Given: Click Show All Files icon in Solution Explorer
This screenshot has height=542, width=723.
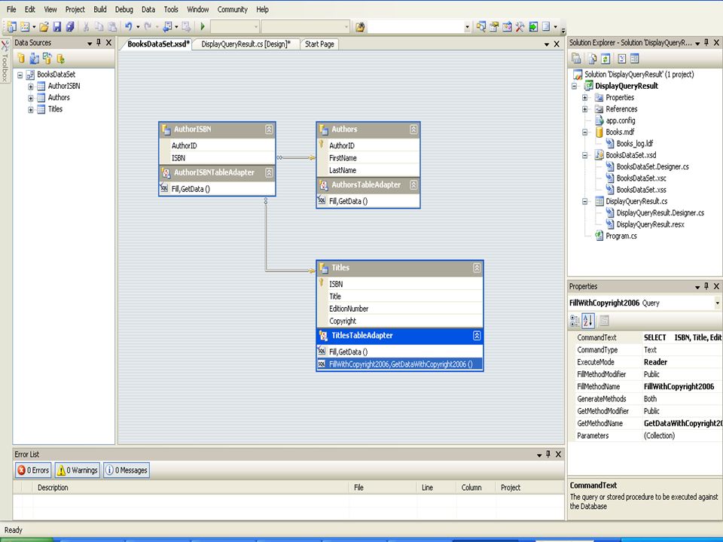Looking at the screenshot, I should coord(593,59).
